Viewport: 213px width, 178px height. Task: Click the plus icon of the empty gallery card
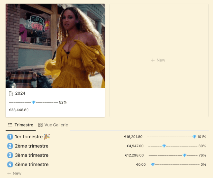tap(153, 60)
